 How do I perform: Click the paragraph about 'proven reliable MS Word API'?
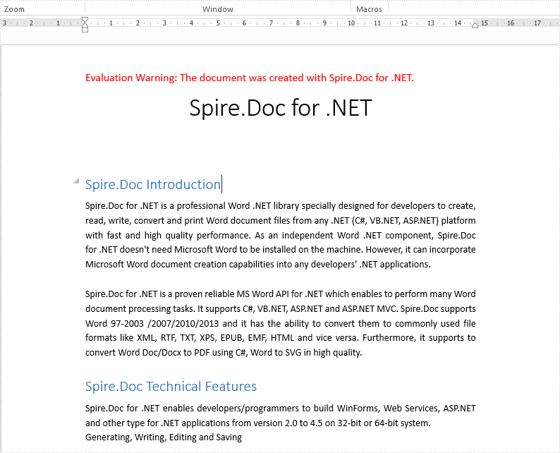point(281,323)
